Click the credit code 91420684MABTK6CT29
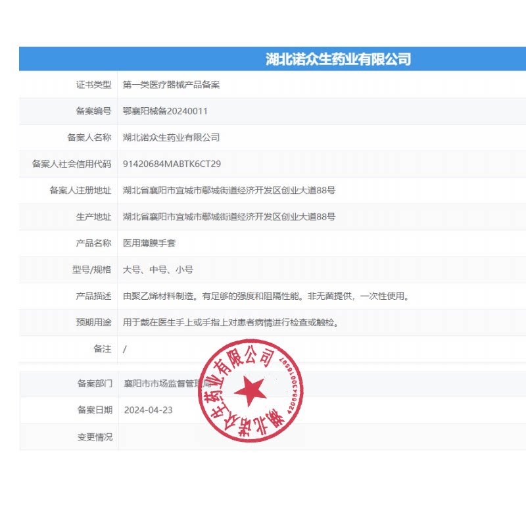 (172, 164)
